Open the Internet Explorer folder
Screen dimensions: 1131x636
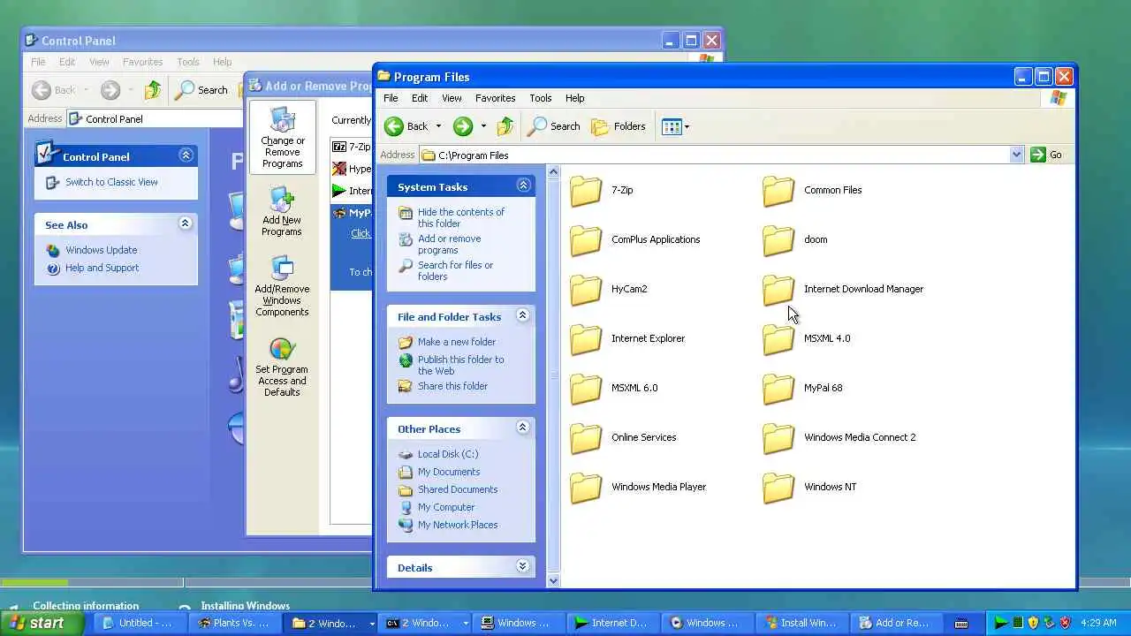[x=627, y=338]
